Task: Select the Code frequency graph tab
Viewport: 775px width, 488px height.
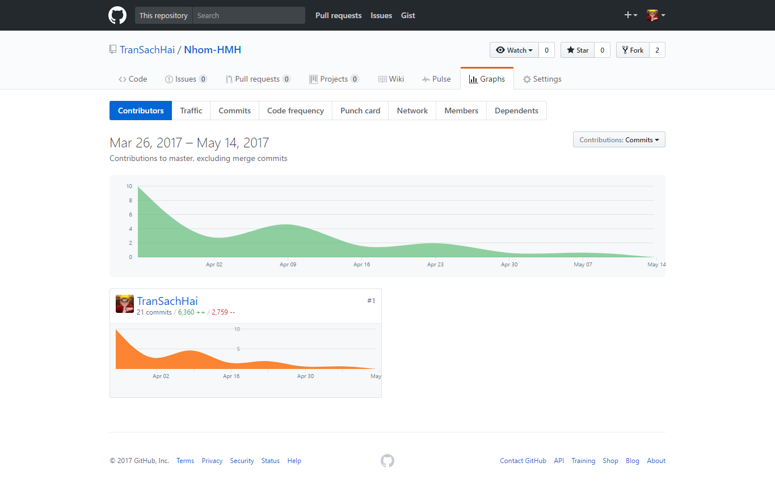Action: [x=296, y=111]
